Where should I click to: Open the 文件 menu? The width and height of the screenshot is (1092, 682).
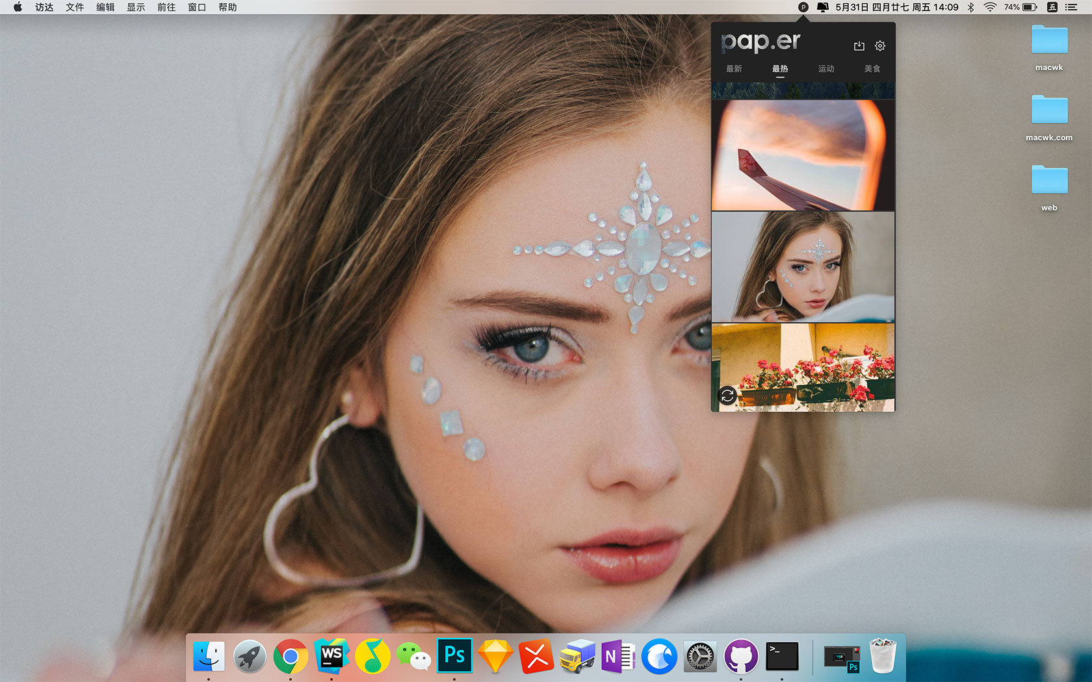75,7
